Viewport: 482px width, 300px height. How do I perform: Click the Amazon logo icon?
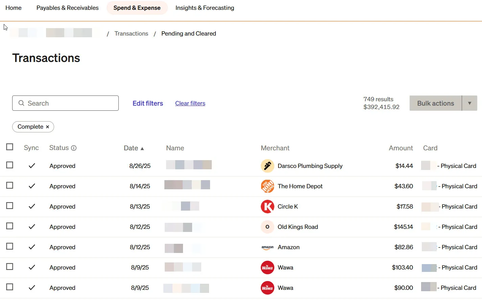(x=267, y=247)
